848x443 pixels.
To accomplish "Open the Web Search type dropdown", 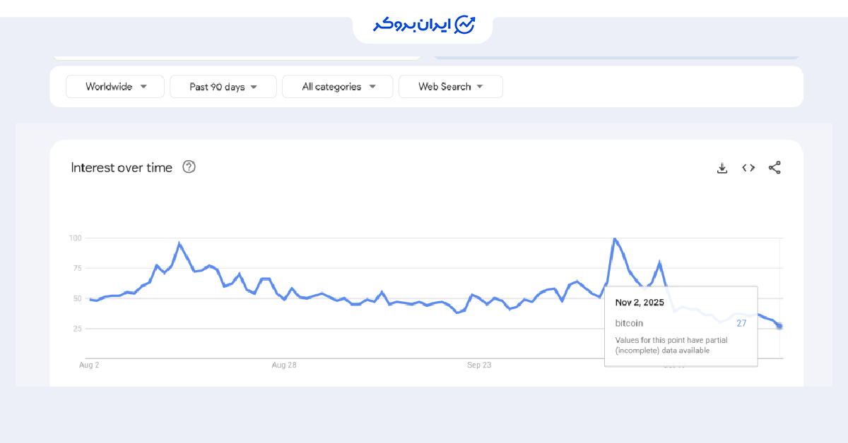I will [450, 86].
